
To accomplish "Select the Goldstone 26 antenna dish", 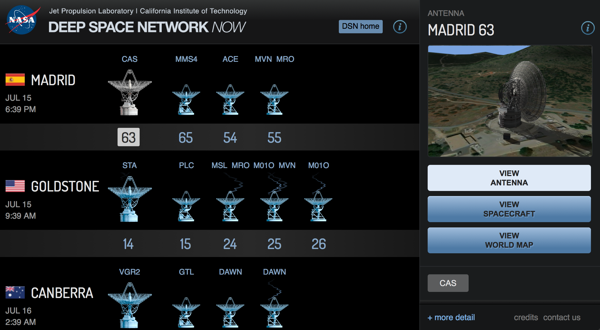I will [318, 206].
